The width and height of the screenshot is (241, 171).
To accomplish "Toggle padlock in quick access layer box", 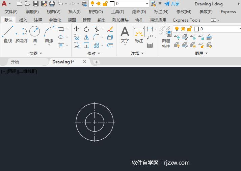I will click(x=105, y=3).
